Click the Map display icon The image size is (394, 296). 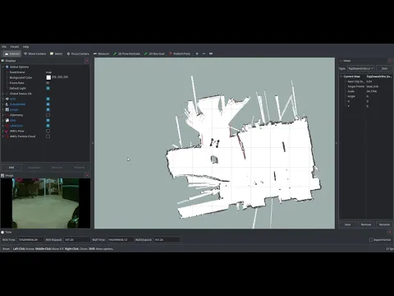click(x=7, y=120)
